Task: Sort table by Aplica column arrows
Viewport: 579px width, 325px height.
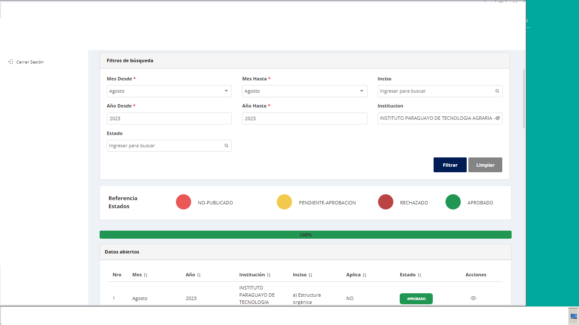Action: click(365, 275)
